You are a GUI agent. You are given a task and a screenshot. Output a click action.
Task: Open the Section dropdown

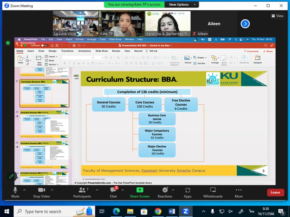click(x=52, y=64)
